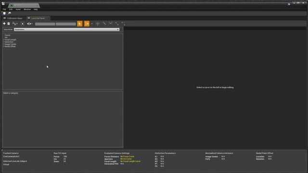Expand the Image Center tree item
Viewport: 308px width, 173px height.
coord(4,44)
